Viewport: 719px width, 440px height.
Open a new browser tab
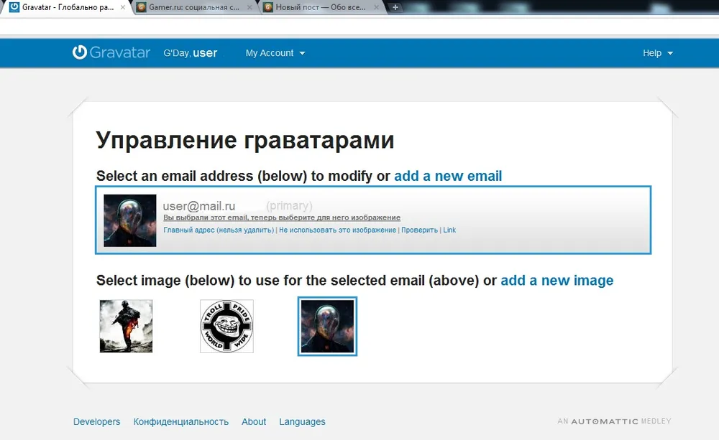[x=395, y=7]
